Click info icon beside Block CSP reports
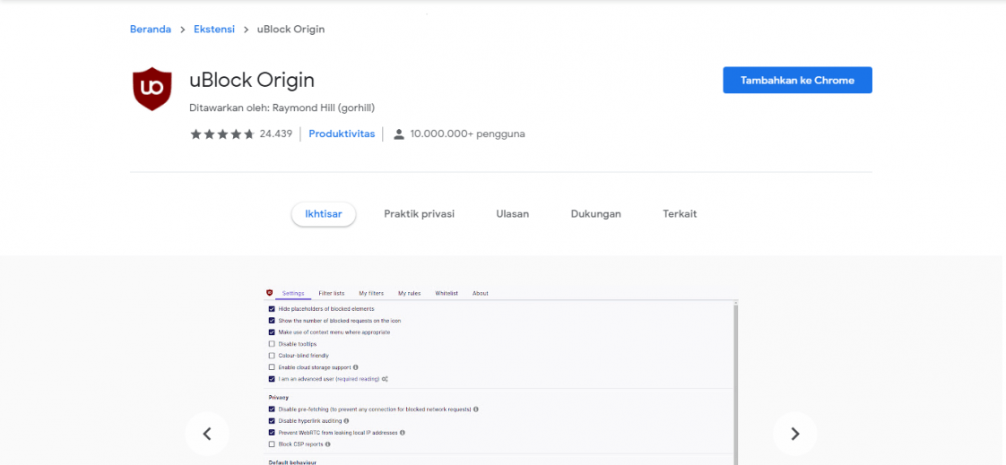Image resolution: width=1006 pixels, height=465 pixels. 328,443
